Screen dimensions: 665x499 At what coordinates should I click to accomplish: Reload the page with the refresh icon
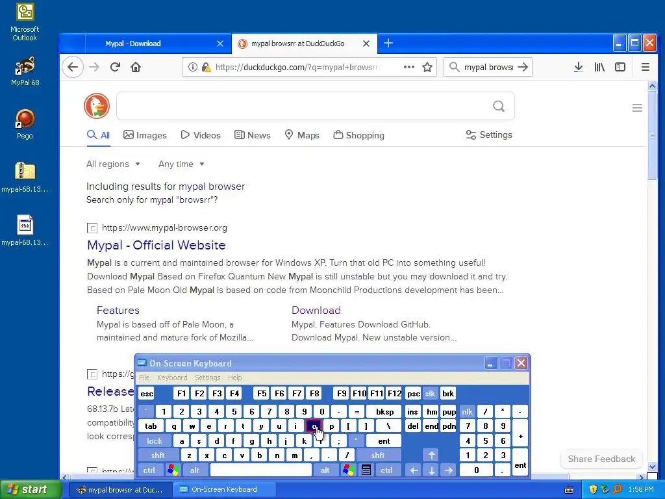point(115,67)
